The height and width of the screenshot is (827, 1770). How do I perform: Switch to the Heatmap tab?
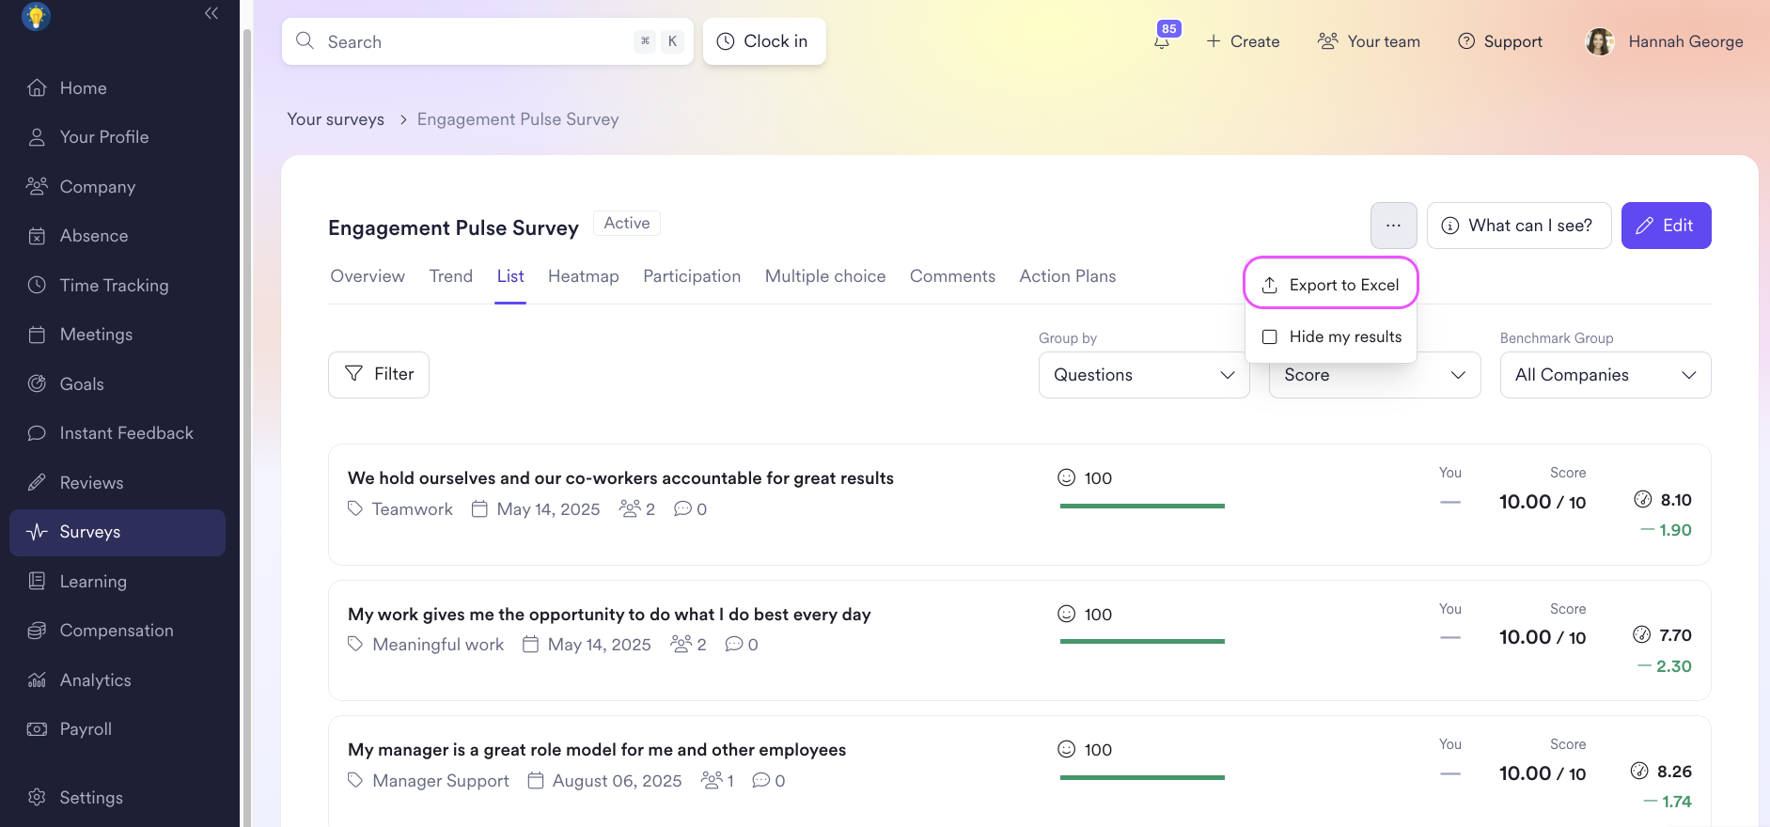click(x=584, y=276)
